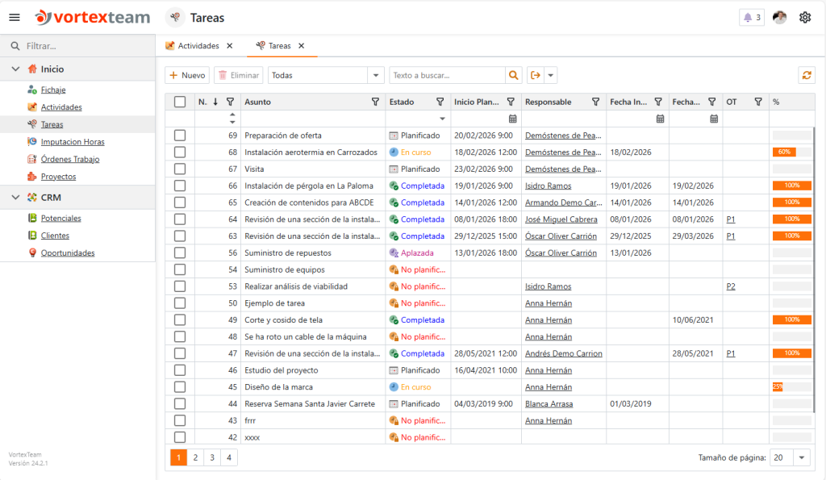
Task: Click the Fichaje icon in sidebar
Action: 32,90
